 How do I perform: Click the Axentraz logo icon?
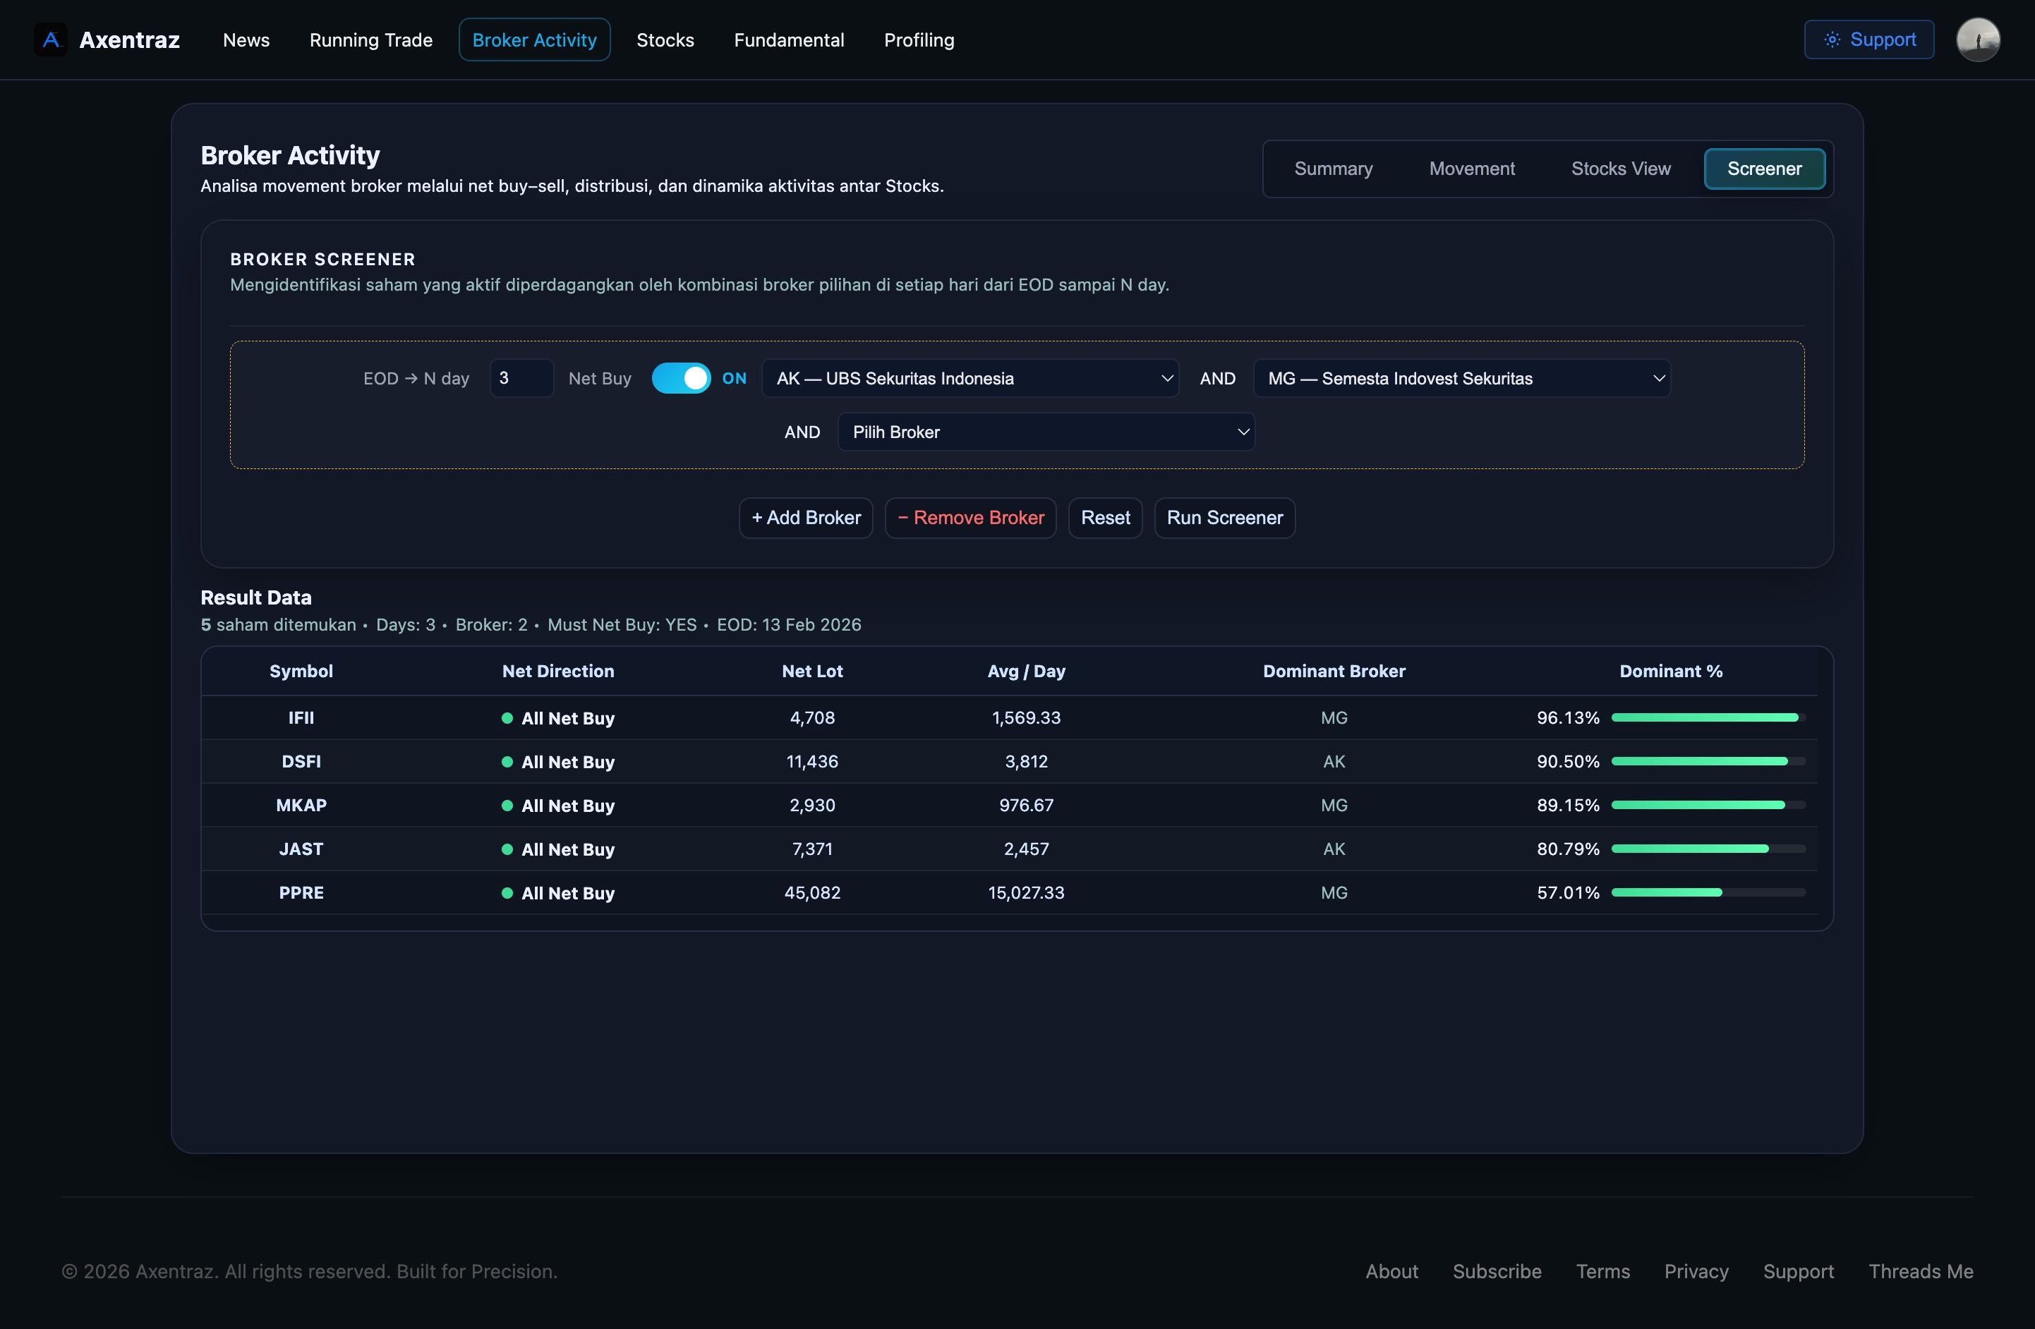click(x=50, y=40)
